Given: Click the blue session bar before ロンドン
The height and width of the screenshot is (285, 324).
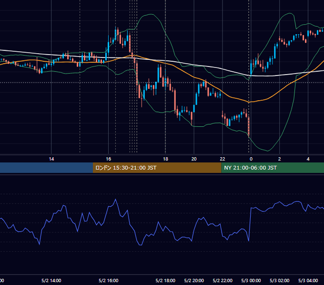Looking at the screenshot, I should [x=47, y=168].
